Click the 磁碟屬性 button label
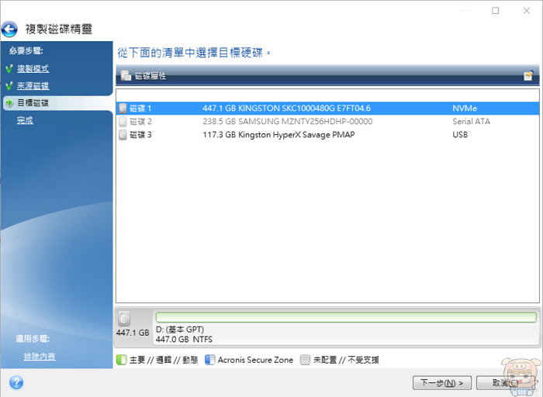 (150, 76)
